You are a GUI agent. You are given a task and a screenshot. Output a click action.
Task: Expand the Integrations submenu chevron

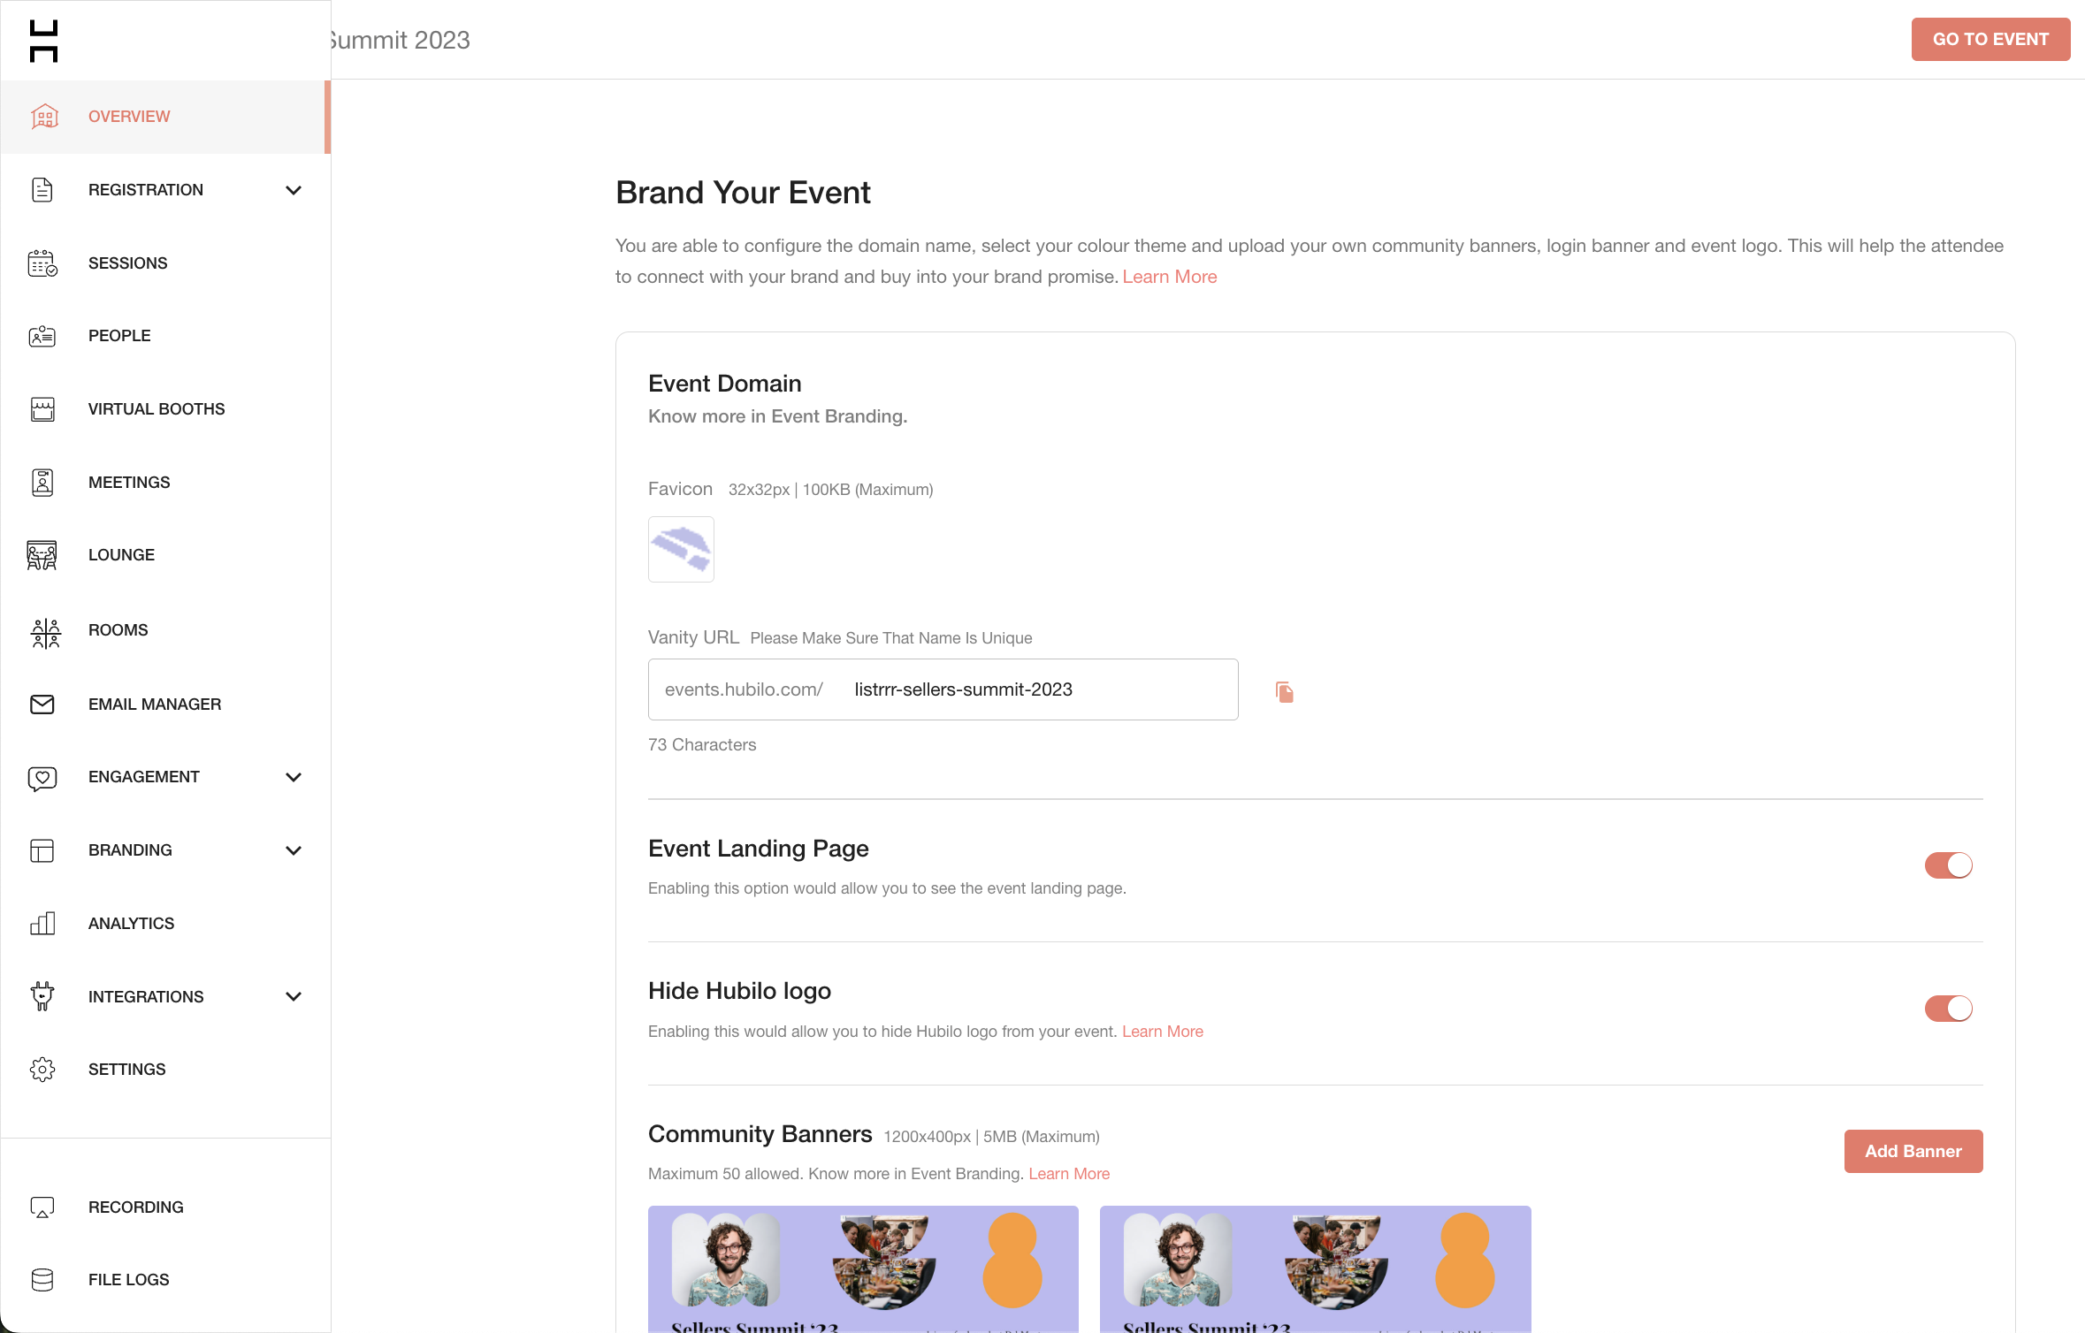pos(294,997)
